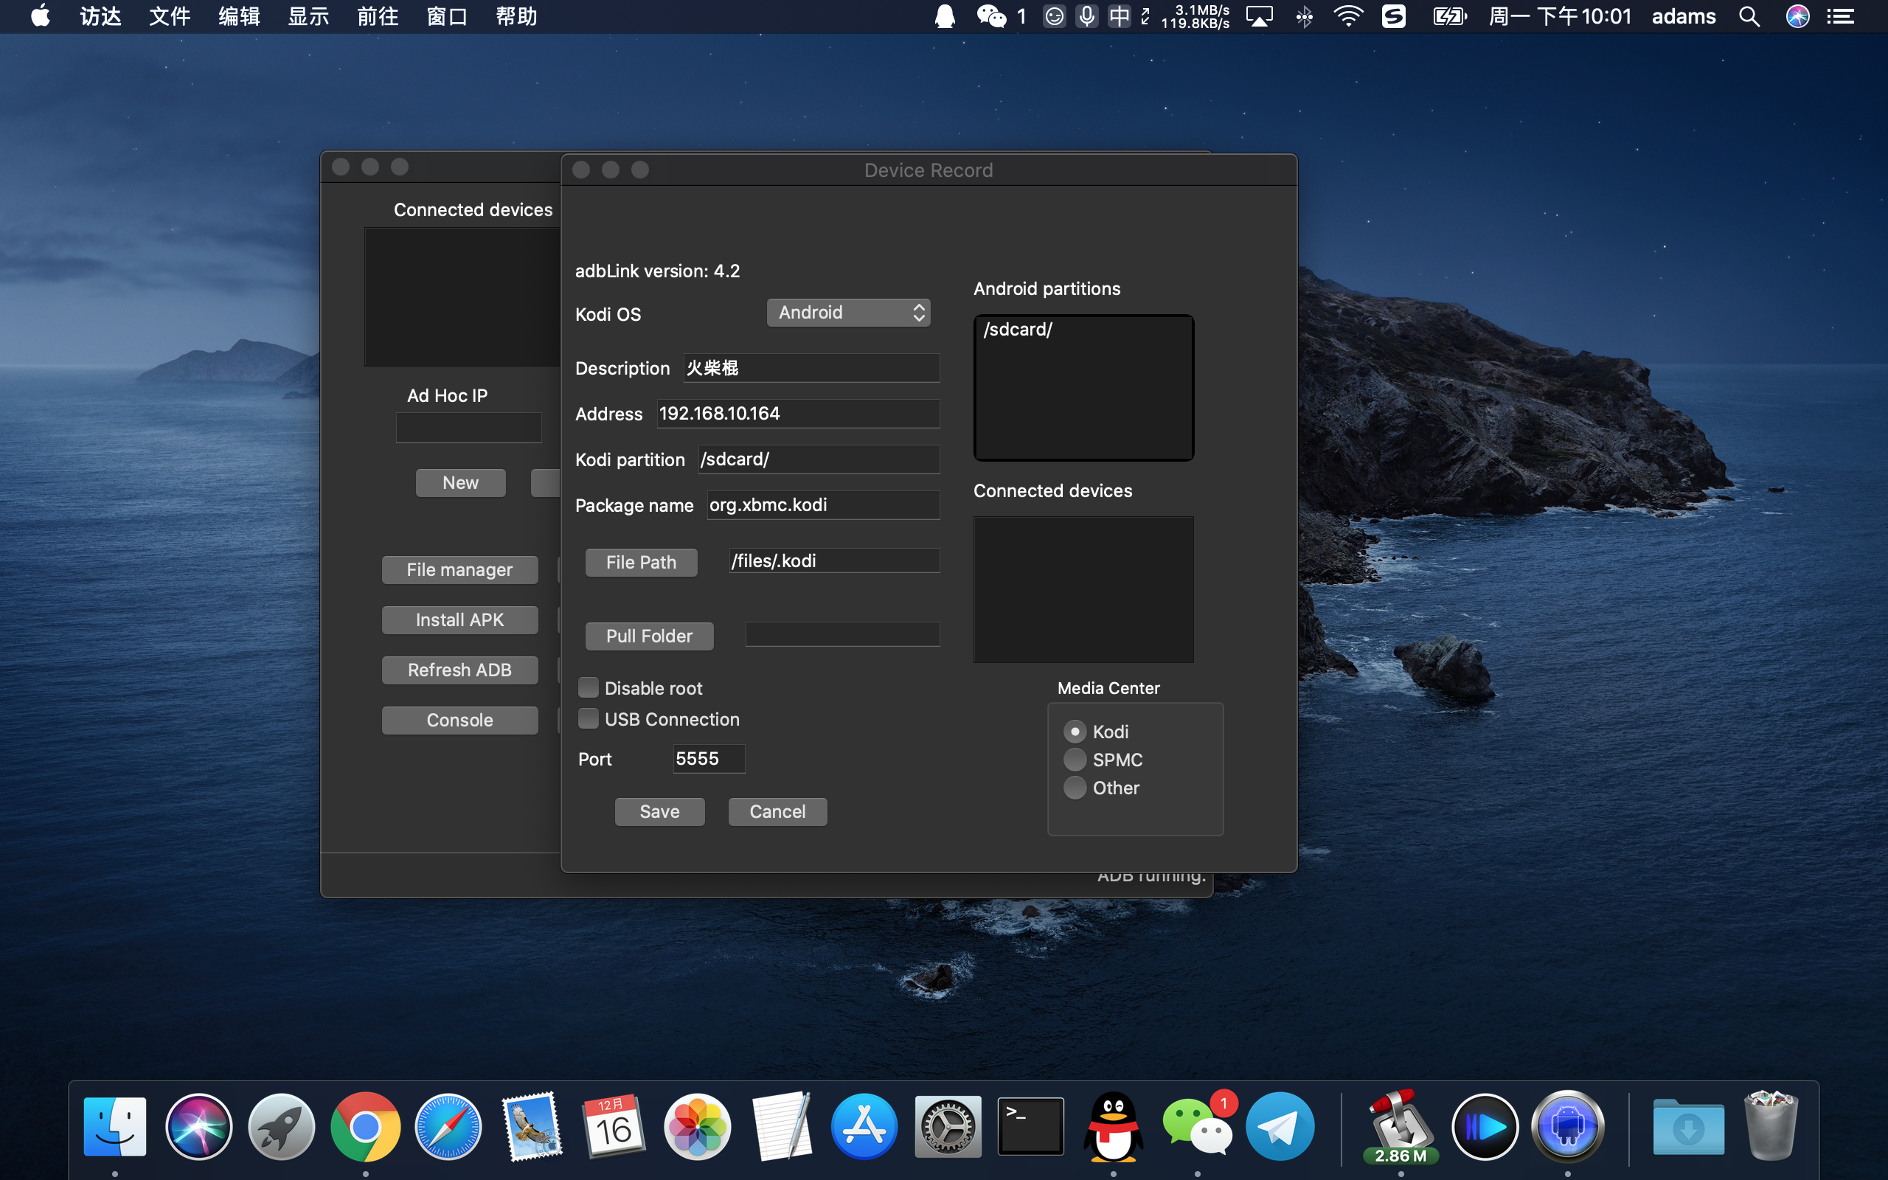Click the Pull Folder button
This screenshot has height=1180, width=1888.
point(649,636)
